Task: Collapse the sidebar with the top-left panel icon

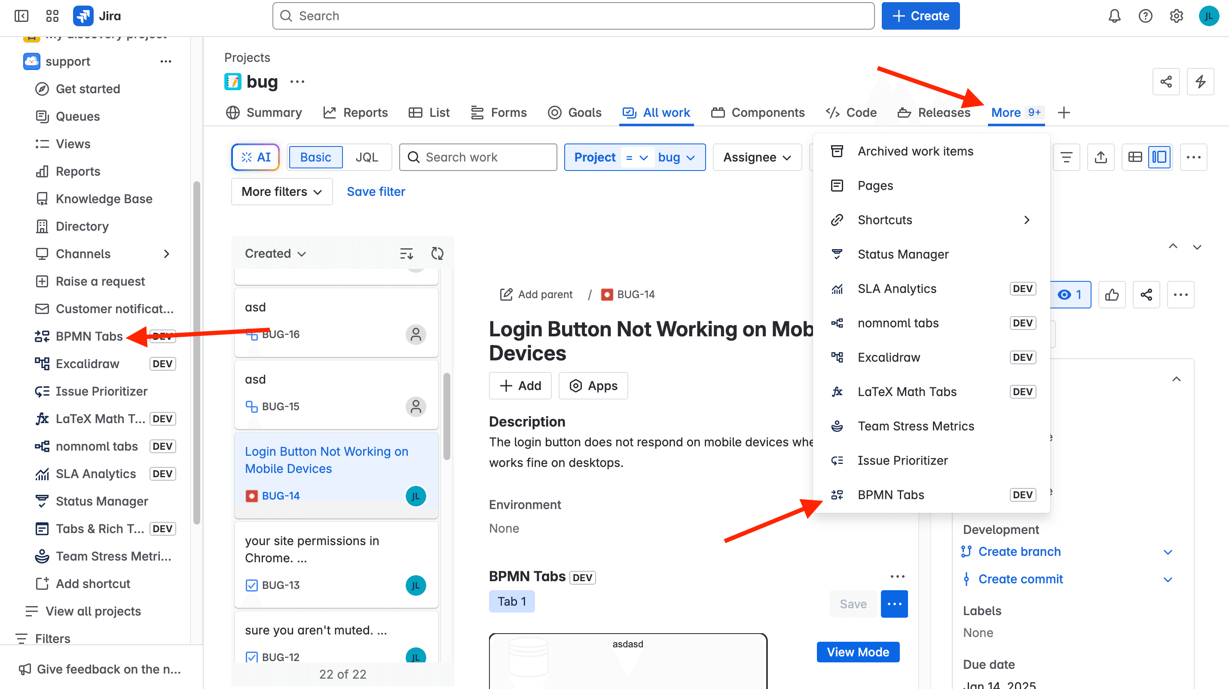Action: click(x=21, y=16)
